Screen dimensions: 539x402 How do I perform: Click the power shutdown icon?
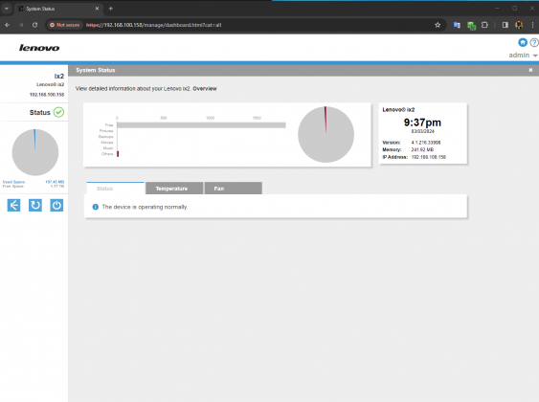(x=56, y=206)
